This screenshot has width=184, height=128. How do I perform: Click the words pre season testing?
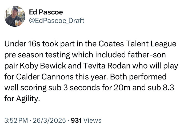coord(37,55)
